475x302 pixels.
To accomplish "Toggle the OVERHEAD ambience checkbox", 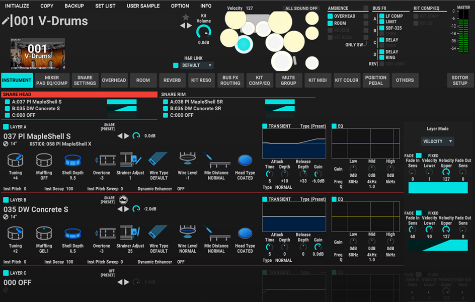I will click(330, 16).
